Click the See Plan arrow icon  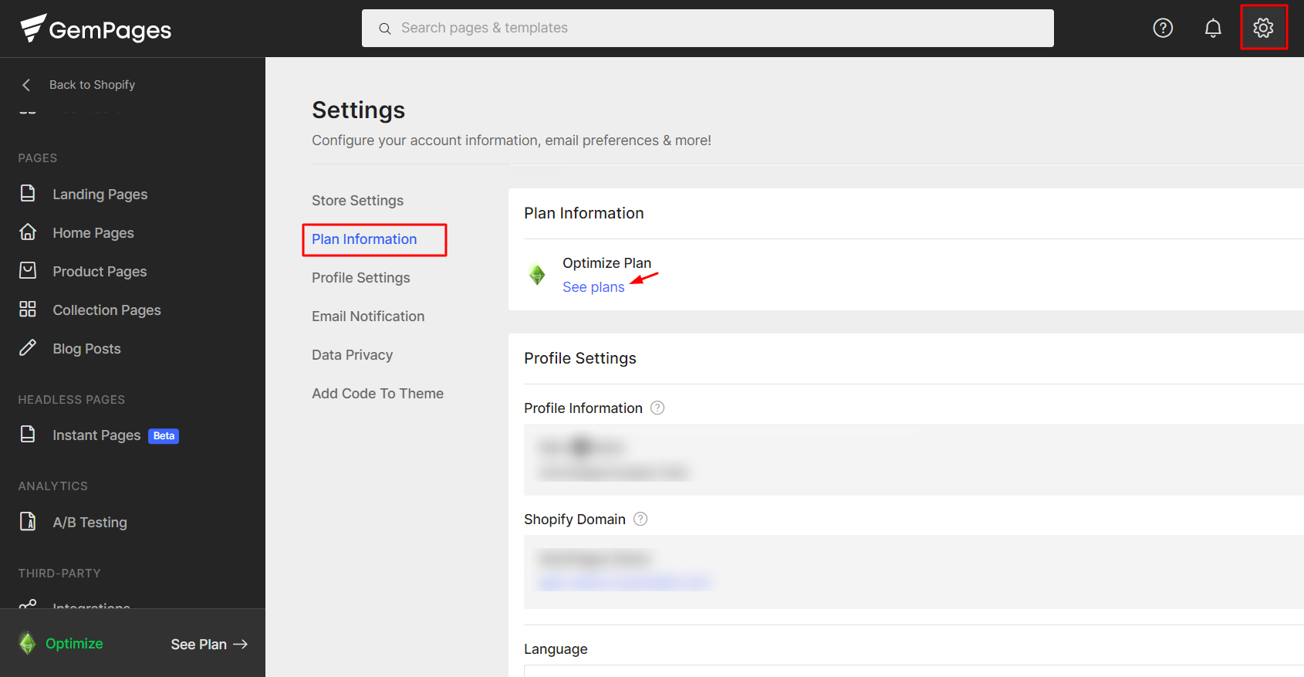(241, 644)
